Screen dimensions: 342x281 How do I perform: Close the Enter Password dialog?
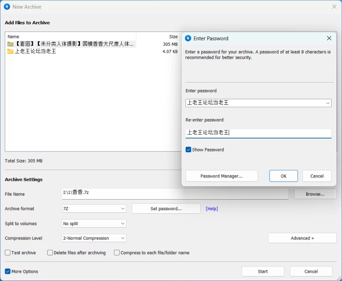click(x=329, y=38)
